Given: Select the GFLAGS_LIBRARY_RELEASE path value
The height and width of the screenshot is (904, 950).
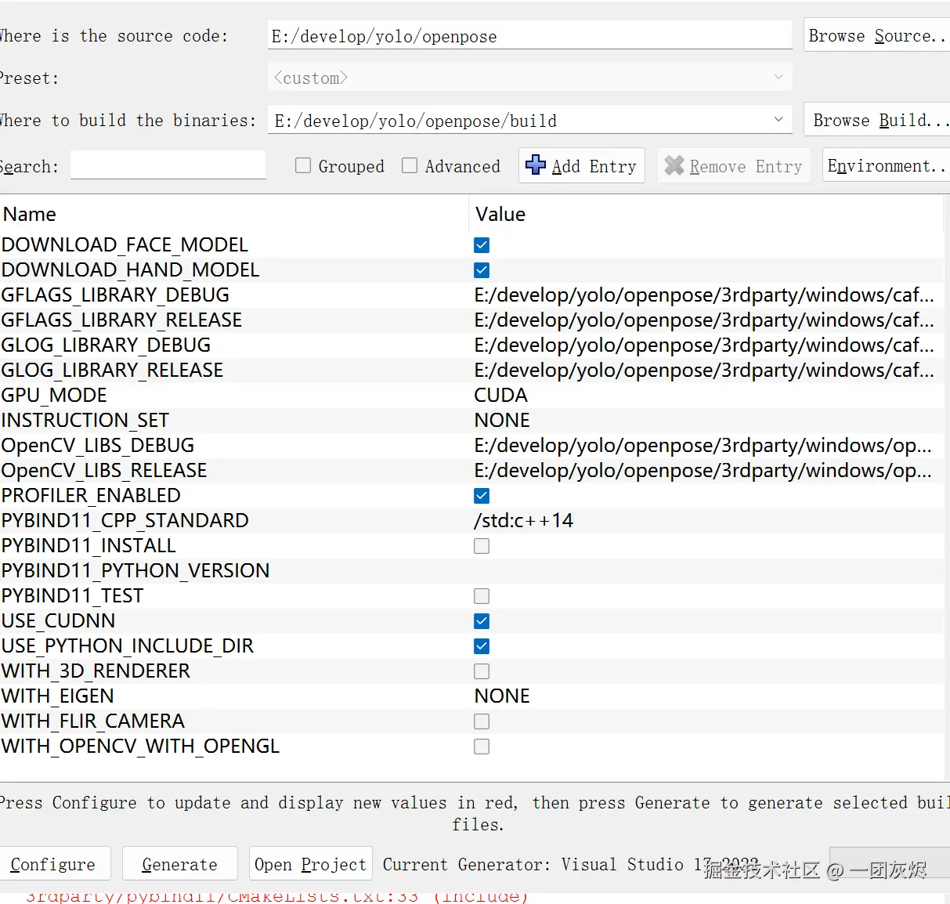Looking at the screenshot, I should click(x=704, y=320).
